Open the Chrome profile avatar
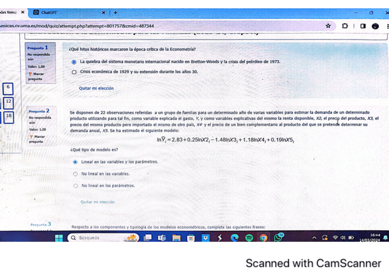The height and width of the screenshot is (274, 389). point(375,26)
